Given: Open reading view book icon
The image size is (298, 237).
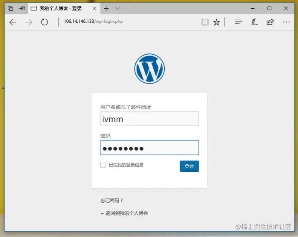Looking at the screenshot, I should [x=205, y=22].
